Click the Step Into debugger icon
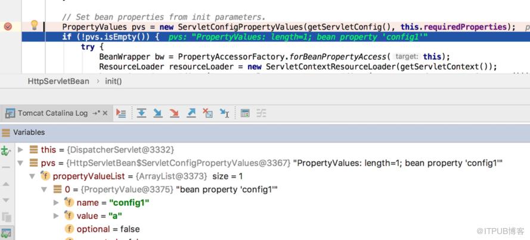The height and width of the screenshot is (240, 530). [158, 113]
